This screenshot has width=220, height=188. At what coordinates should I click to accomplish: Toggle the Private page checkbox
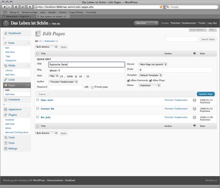[x=92, y=87]
